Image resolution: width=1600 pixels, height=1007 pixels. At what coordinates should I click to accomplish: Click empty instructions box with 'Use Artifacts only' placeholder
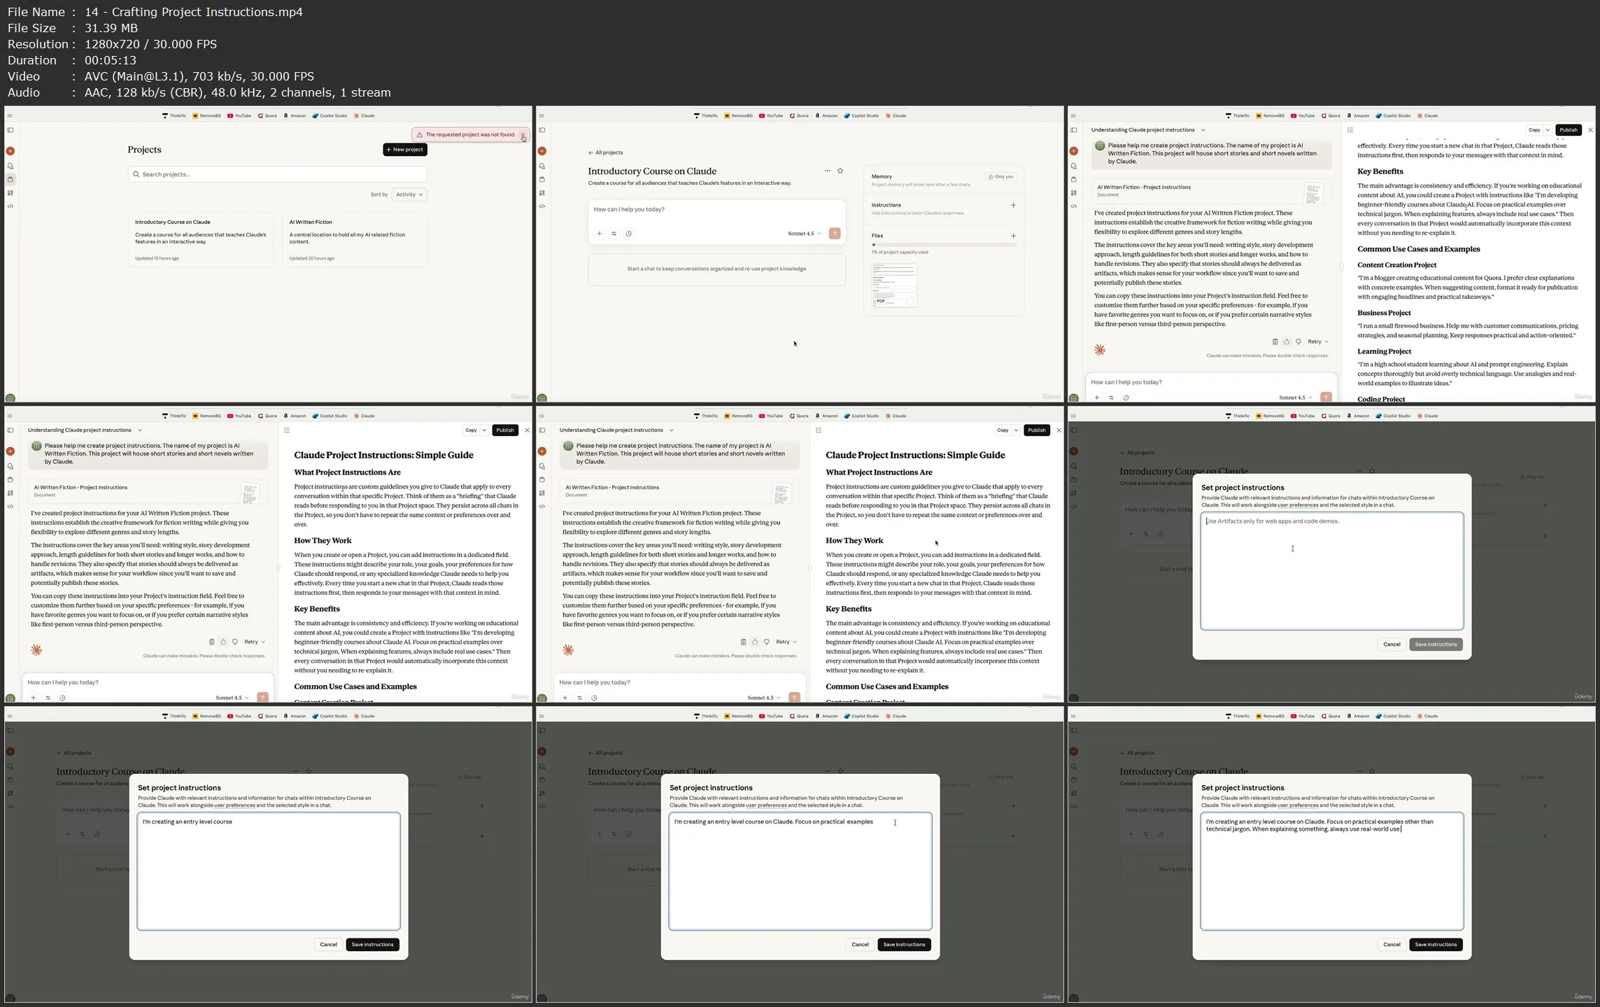[1331, 570]
